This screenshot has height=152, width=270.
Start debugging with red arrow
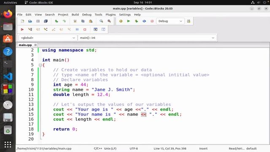22,29
